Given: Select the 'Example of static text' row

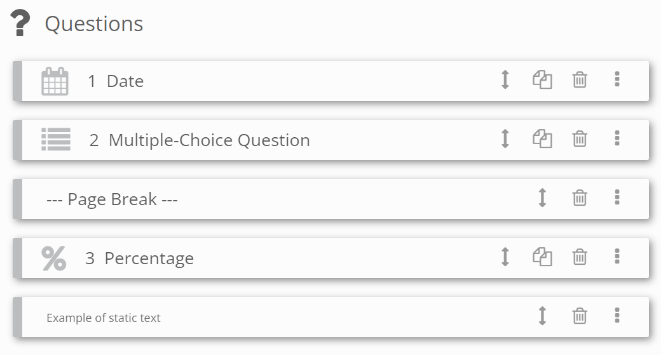Looking at the screenshot, I should click(x=104, y=318).
